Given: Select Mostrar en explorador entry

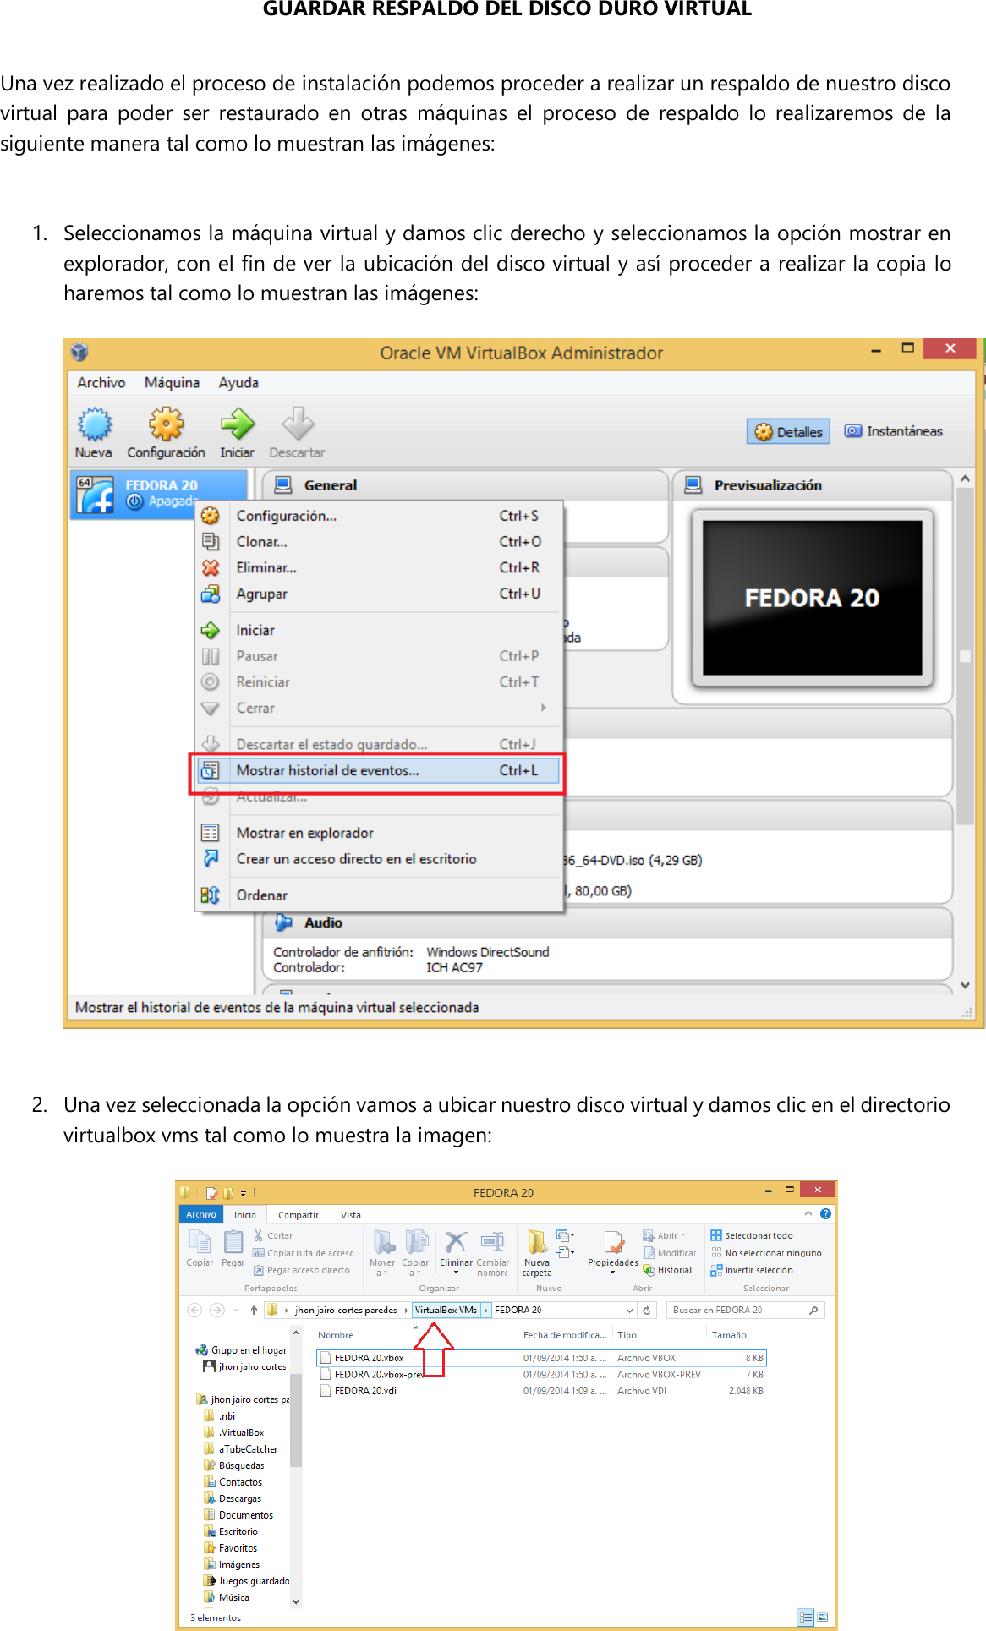Looking at the screenshot, I should click(x=379, y=834).
